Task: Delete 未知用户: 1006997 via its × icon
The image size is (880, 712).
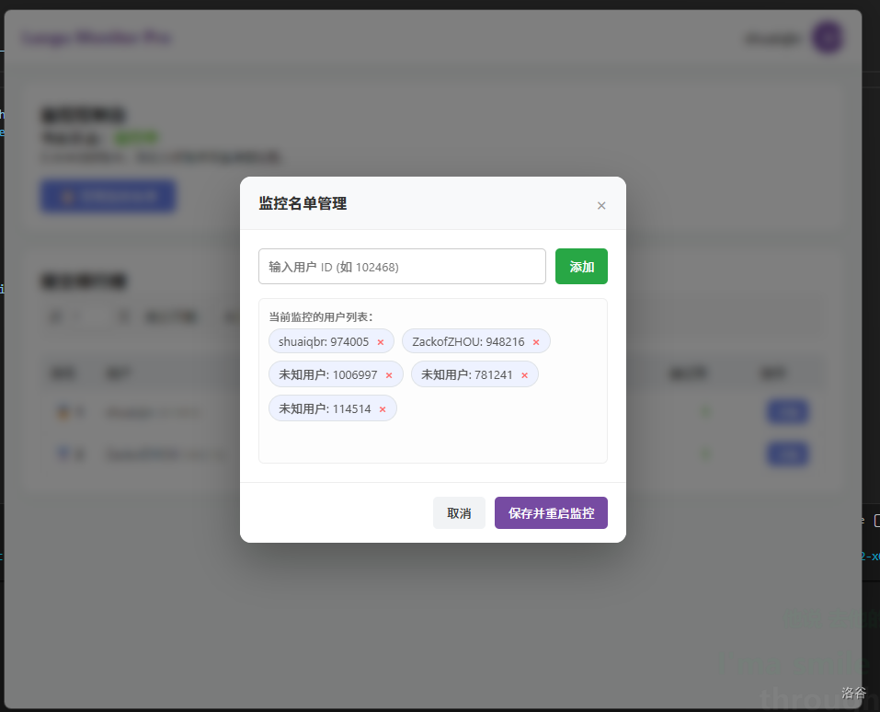Action: [389, 375]
